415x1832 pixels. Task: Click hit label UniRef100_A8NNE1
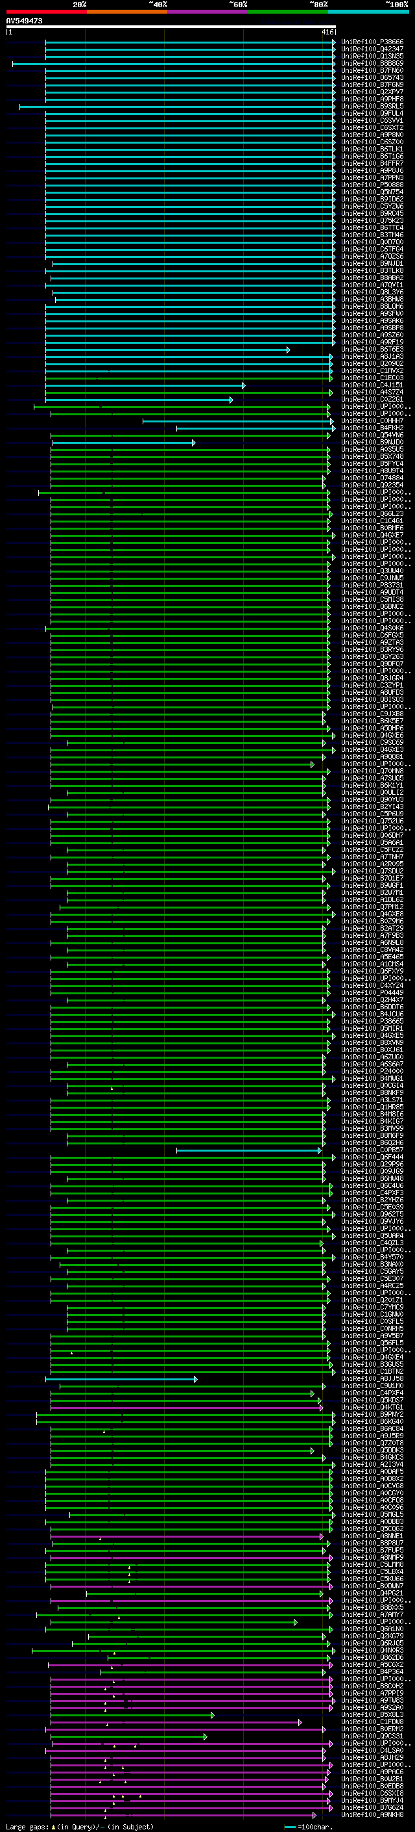372,1536
